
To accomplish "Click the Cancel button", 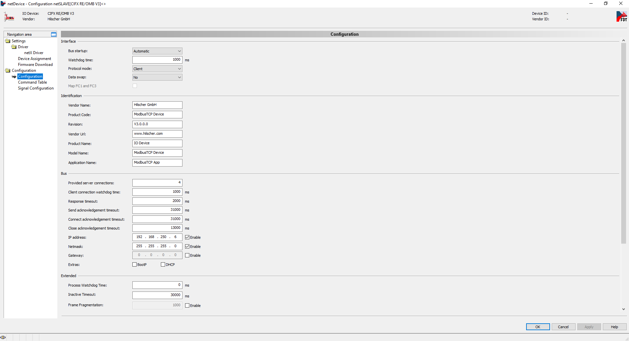I will pyautogui.click(x=563, y=327).
